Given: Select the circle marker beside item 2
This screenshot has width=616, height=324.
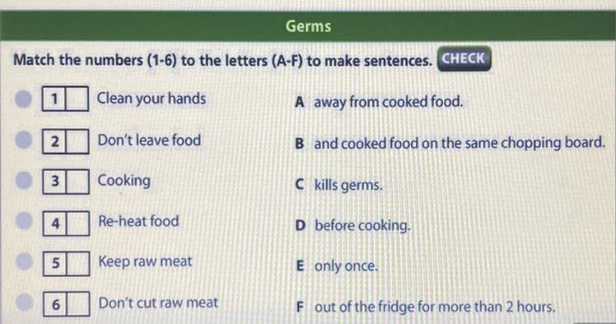Looking at the screenshot, I should click(x=24, y=140).
